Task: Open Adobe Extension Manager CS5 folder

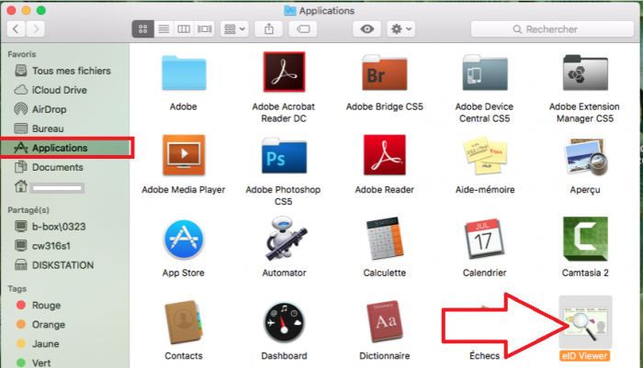Action: point(585,72)
